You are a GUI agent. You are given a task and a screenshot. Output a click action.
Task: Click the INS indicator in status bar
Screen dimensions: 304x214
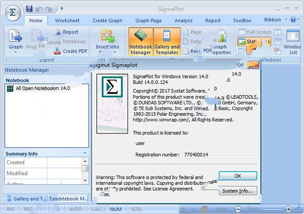click(x=11, y=209)
